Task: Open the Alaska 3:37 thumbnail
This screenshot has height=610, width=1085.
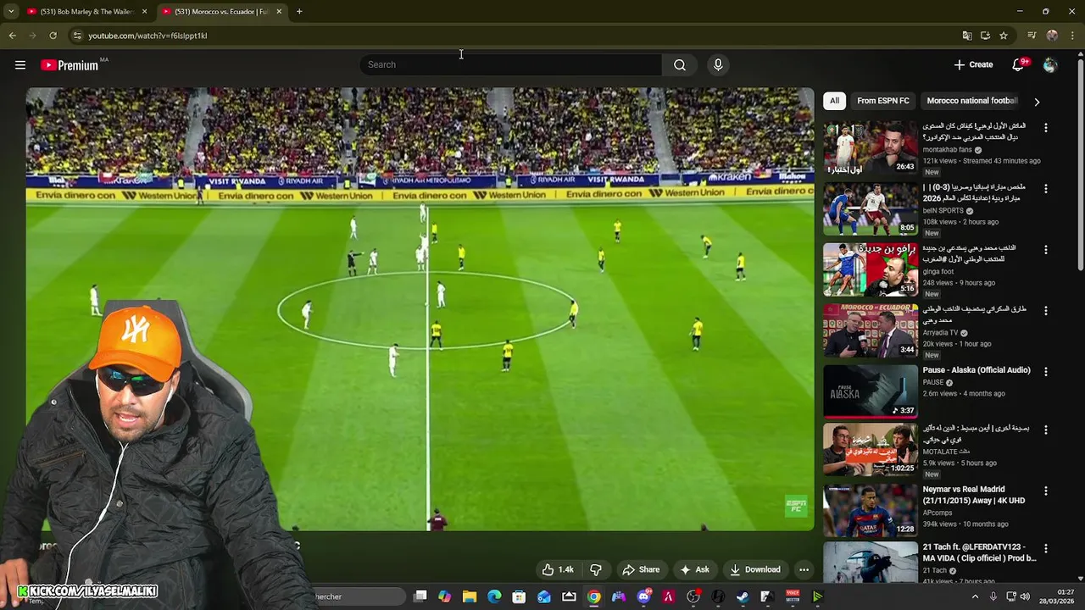Action: (x=871, y=391)
